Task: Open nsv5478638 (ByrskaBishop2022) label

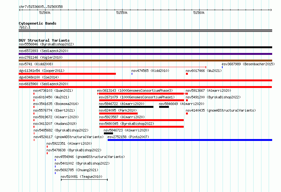Action: point(74,150)
